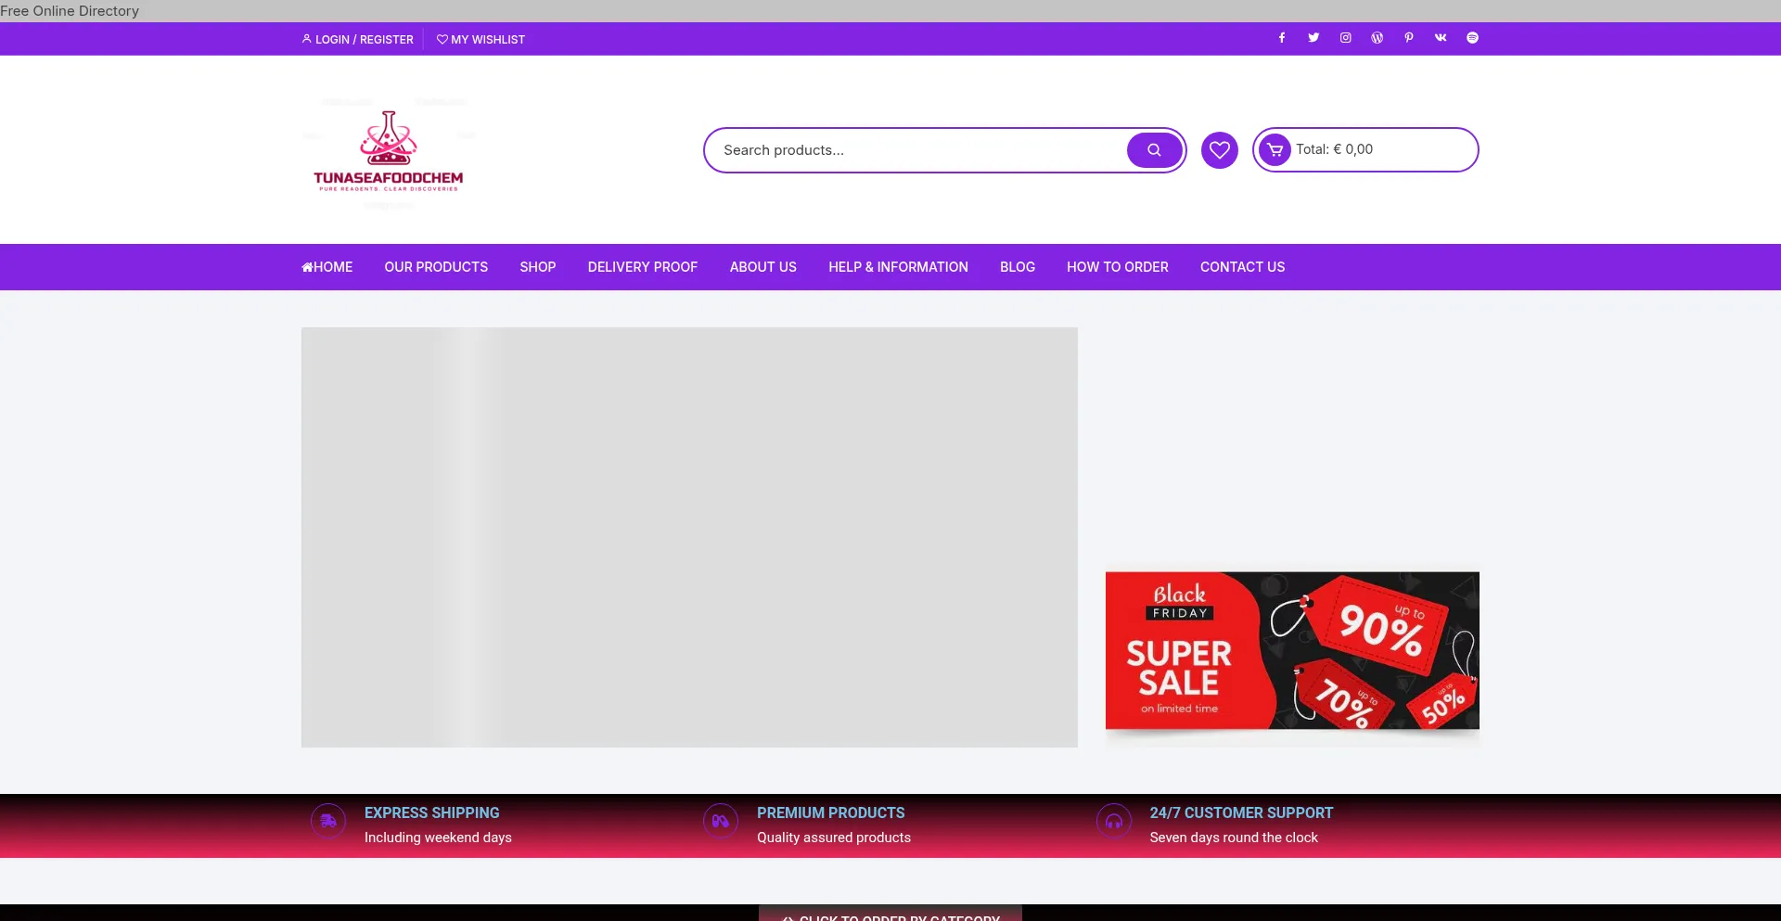Open the VK social icon

(x=1440, y=38)
